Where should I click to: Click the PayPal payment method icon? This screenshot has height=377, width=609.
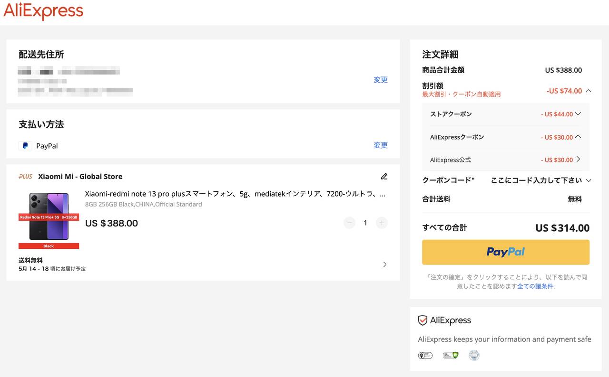25,146
